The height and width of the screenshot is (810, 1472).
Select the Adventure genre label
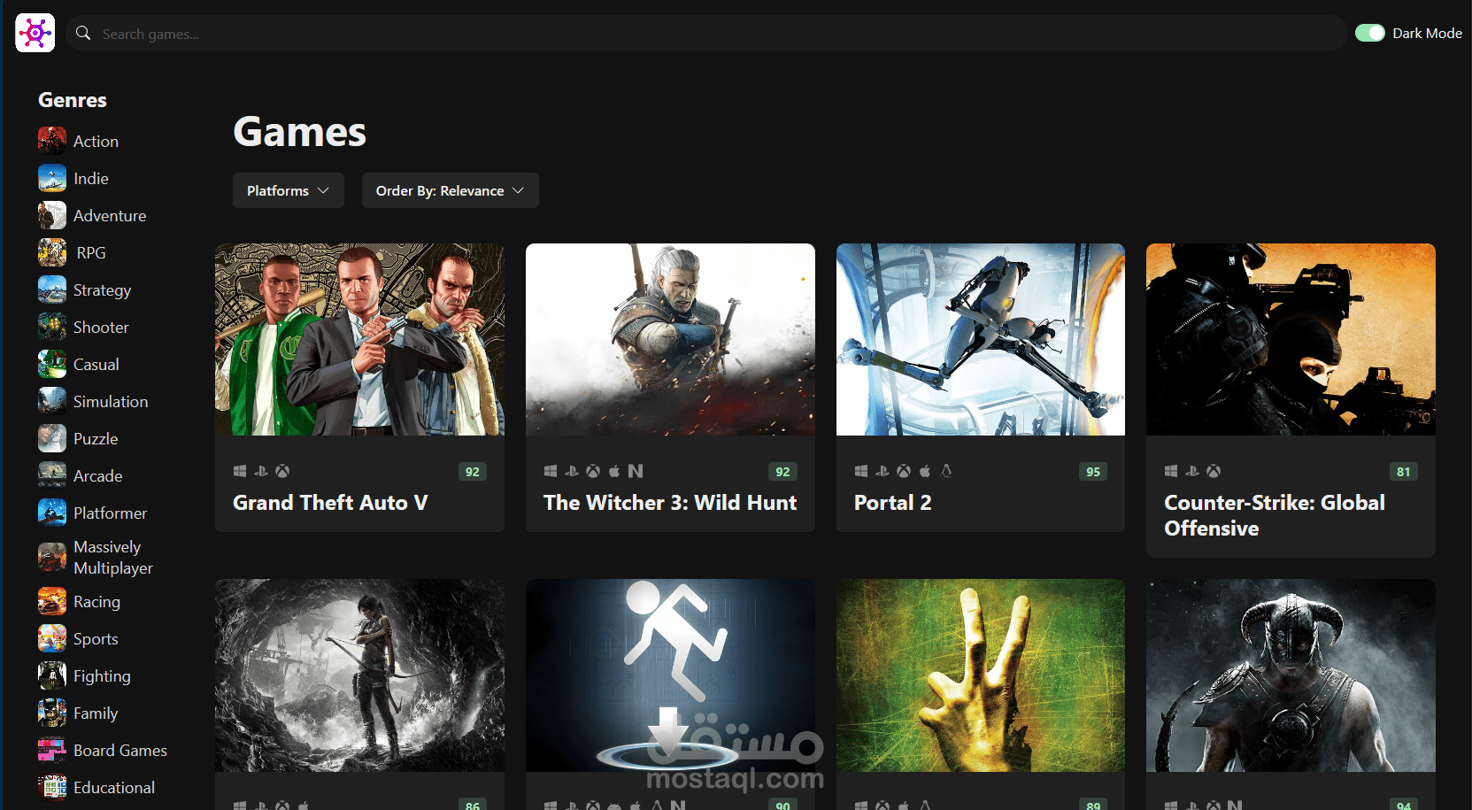click(110, 216)
